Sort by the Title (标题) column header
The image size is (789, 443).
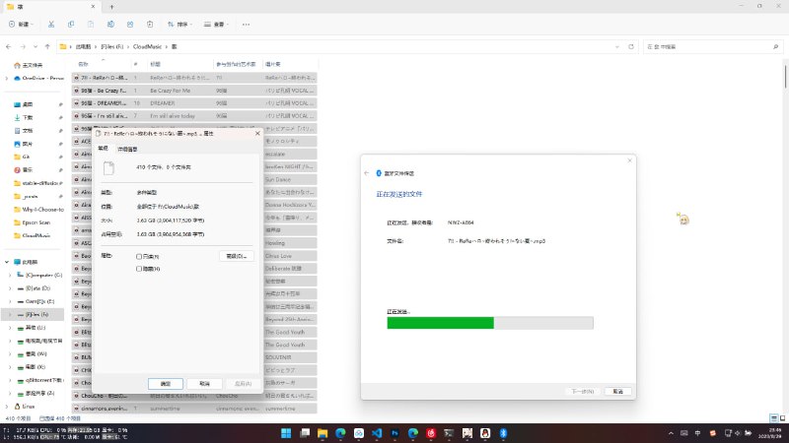point(179,64)
